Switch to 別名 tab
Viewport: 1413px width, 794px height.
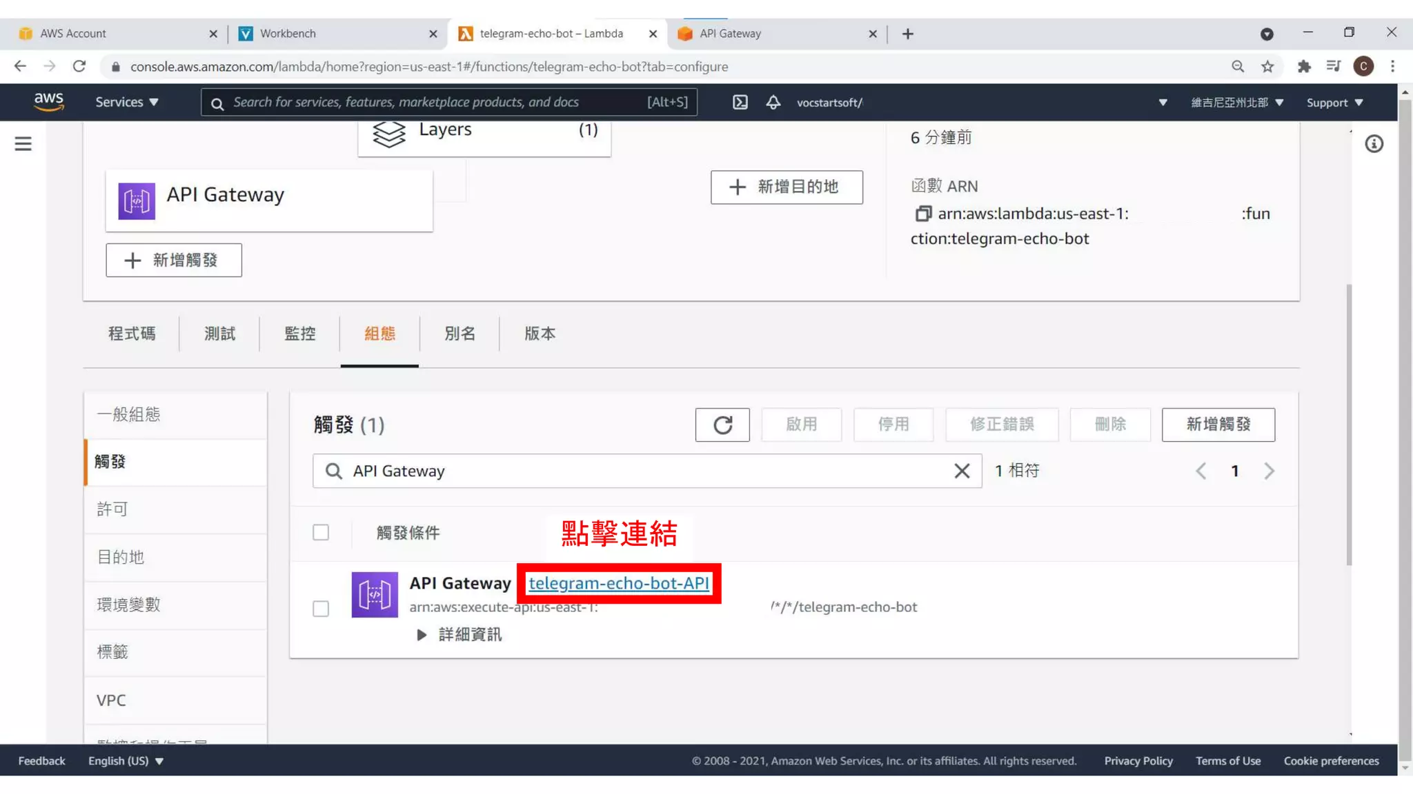[460, 334]
